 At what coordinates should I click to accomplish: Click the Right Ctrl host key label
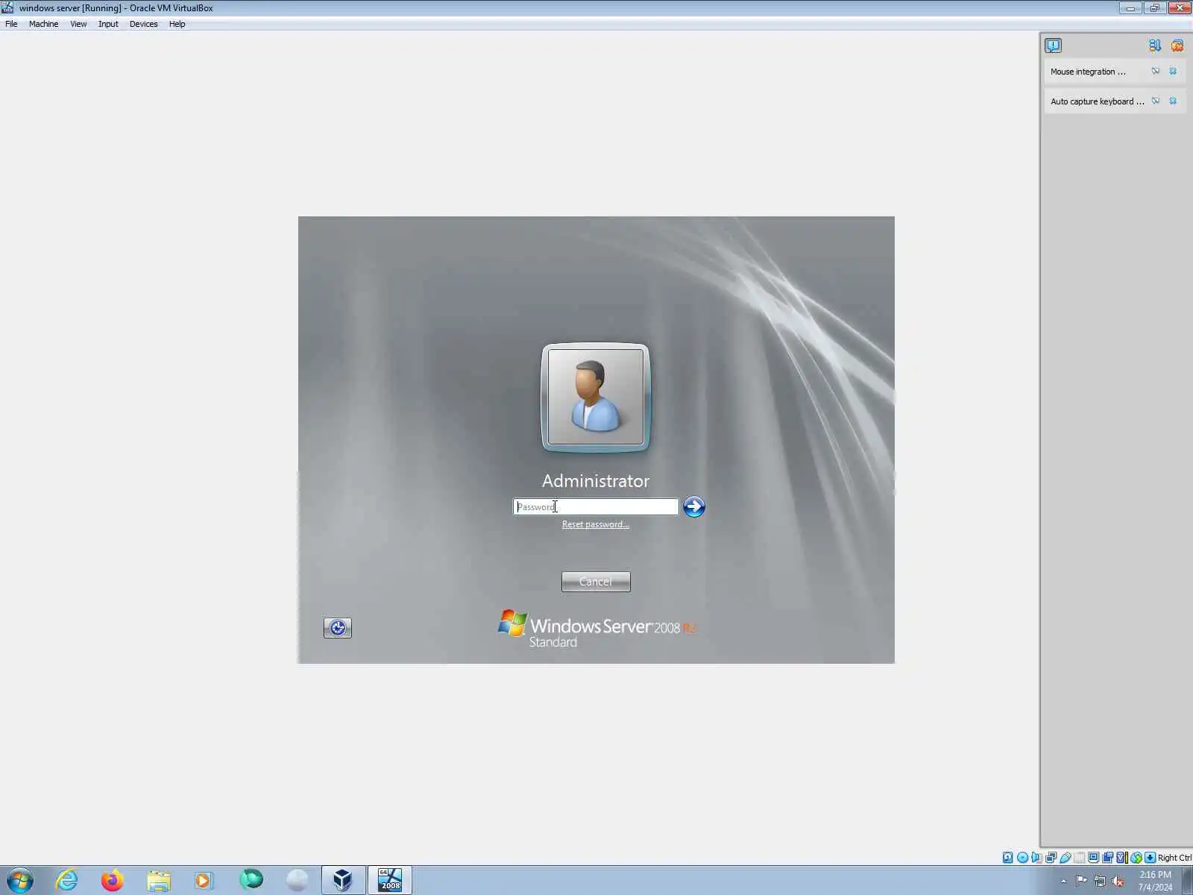point(1174,858)
